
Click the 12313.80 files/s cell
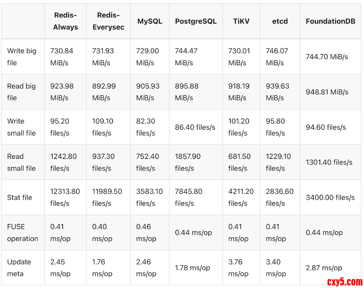(x=65, y=197)
